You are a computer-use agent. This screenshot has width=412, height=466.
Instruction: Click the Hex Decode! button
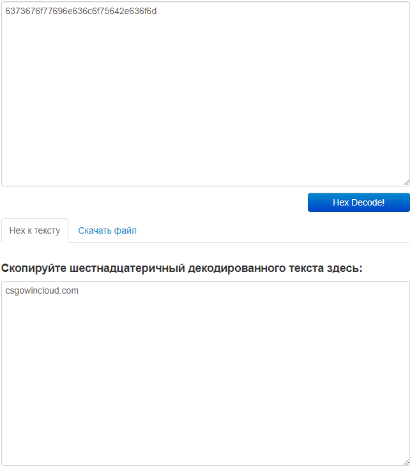pyautogui.click(x=358, y=202)
